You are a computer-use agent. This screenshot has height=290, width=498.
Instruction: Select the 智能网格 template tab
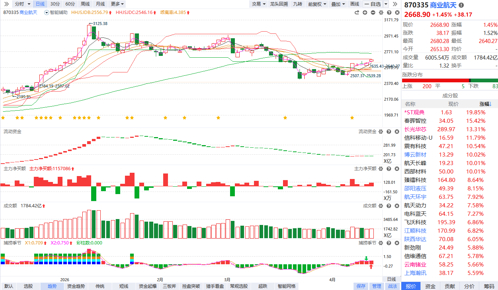[287, 286]
